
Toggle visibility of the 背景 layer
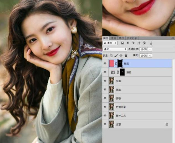[x=105, y=124]
